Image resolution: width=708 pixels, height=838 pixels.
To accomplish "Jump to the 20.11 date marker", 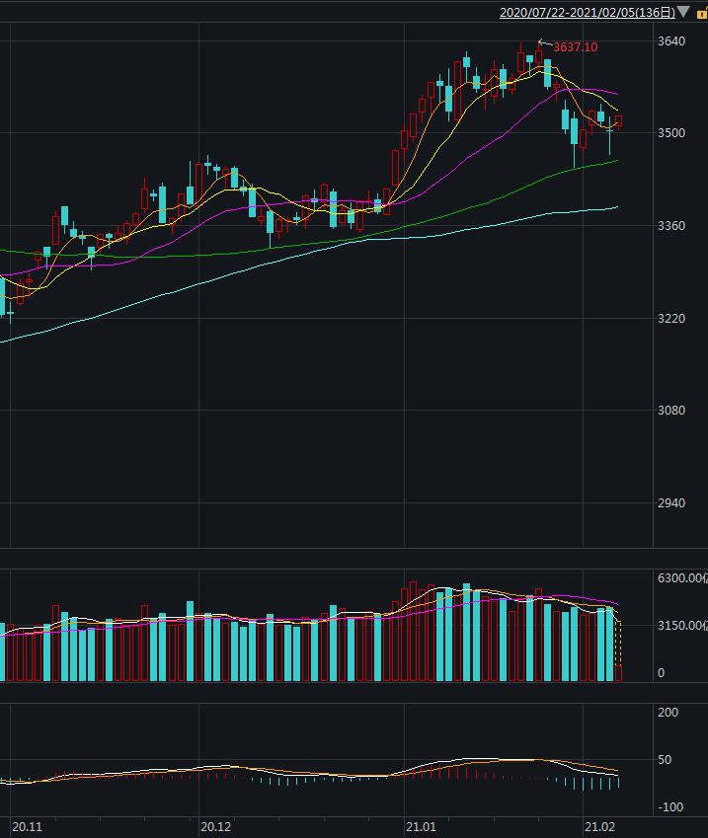I will tap(27, 826).
